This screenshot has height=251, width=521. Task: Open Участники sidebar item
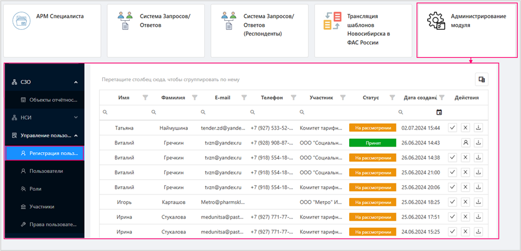45,207
